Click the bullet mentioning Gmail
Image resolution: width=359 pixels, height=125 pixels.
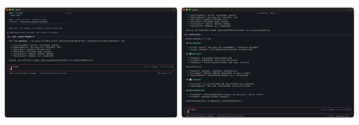pos(219,73)
